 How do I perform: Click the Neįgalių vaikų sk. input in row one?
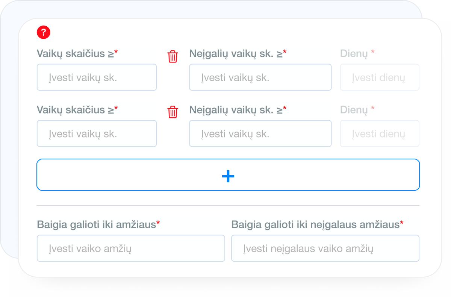(260, 77)
